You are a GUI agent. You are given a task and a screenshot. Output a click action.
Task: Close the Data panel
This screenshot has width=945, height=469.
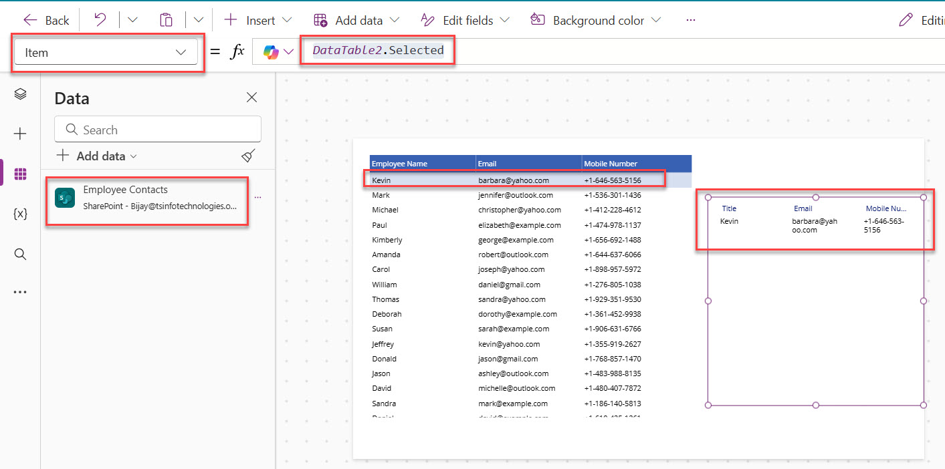[x=251, y=98]
